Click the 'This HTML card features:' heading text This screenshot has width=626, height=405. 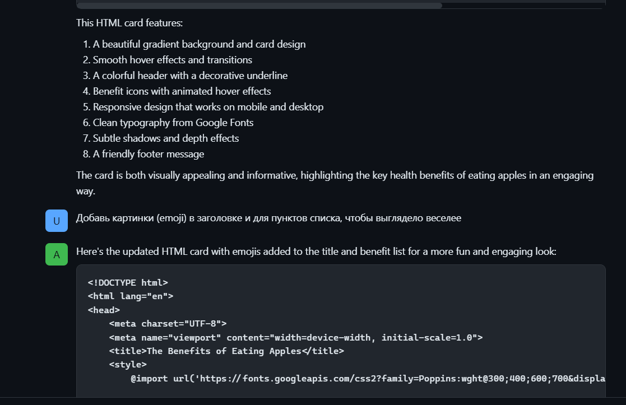(129, 23)
